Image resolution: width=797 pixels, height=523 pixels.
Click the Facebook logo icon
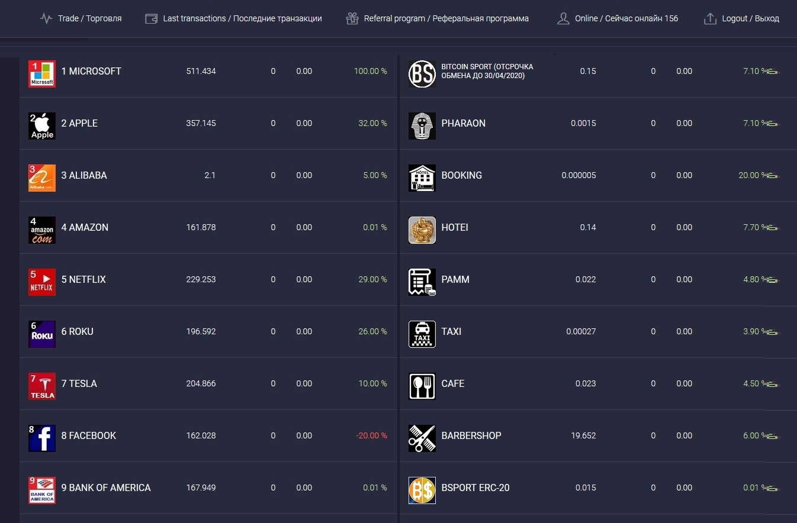tap(42, 438)
